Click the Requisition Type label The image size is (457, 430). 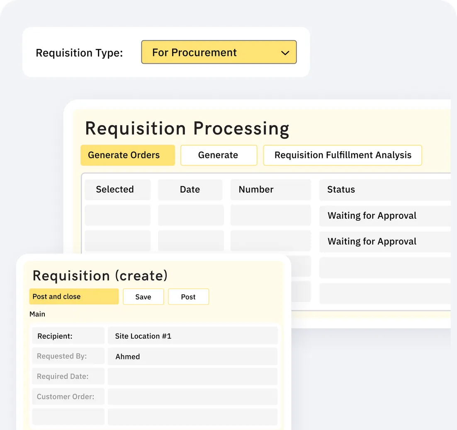(x=79, y=53)
